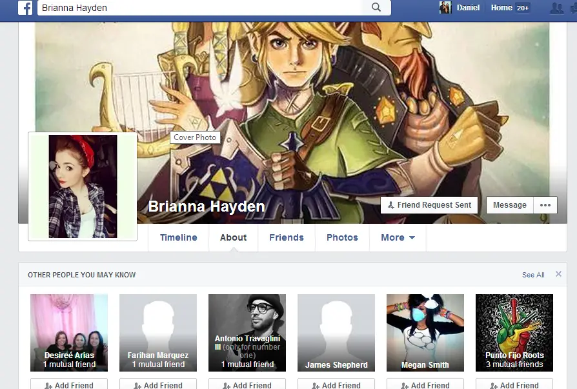This screenshot has height=389, width=577.
Task: Expand the More dropdown
Action: [398, 237]
